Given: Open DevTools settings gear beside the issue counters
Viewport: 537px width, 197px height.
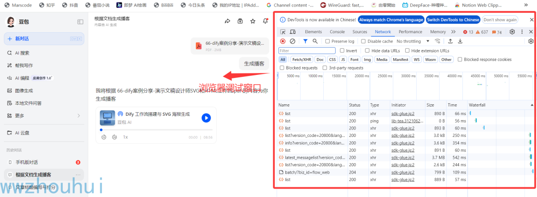Looking at the screenshot, I should (x=512, y=32).
